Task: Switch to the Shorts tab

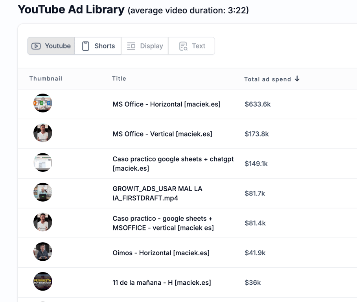Action: 98,46
